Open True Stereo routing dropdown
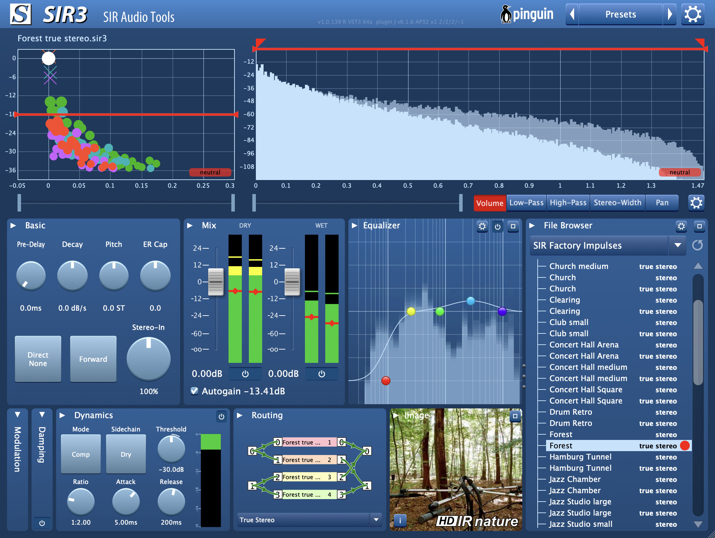The image size is (715, 538). 310,520
